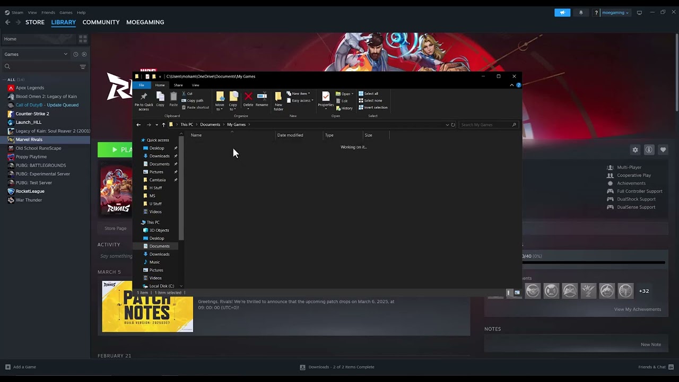679x382 pixels.
Task: Open Marvel Rivals game settings gear
Action: [635, 150]
